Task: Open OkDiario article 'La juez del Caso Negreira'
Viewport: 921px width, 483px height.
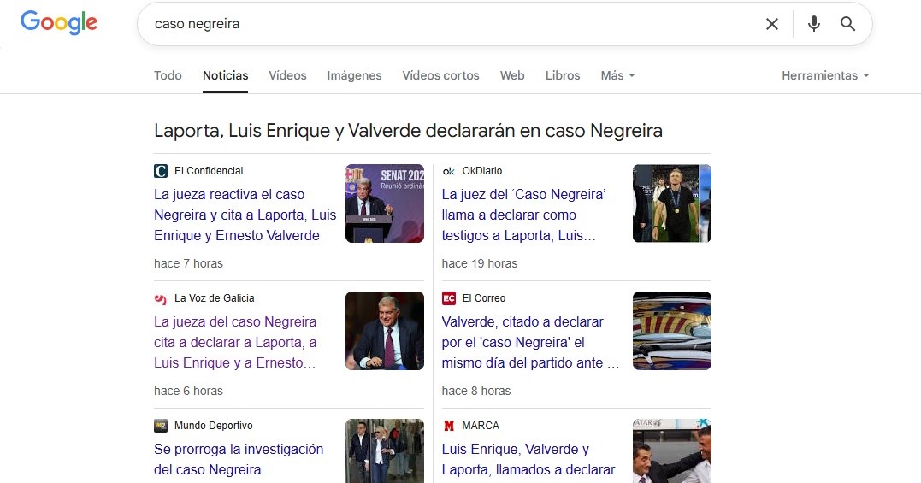Action: pyautogui.click(x=524, y=215)
